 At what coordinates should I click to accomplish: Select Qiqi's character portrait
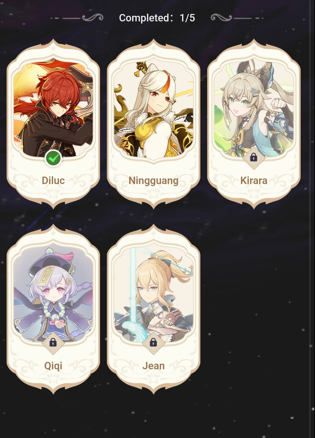point(53,295)
